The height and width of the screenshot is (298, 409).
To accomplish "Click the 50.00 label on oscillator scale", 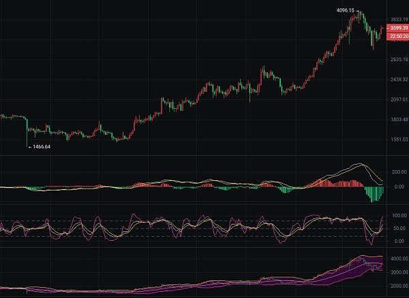I will click(x=400, y=228).
